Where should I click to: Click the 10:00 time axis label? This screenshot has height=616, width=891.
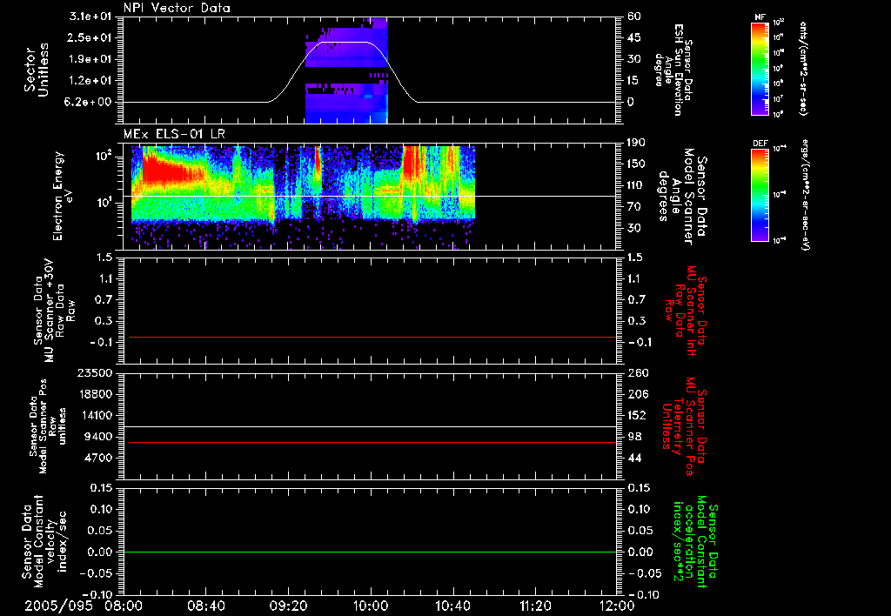pyautogui.click(x=371, y=606)
